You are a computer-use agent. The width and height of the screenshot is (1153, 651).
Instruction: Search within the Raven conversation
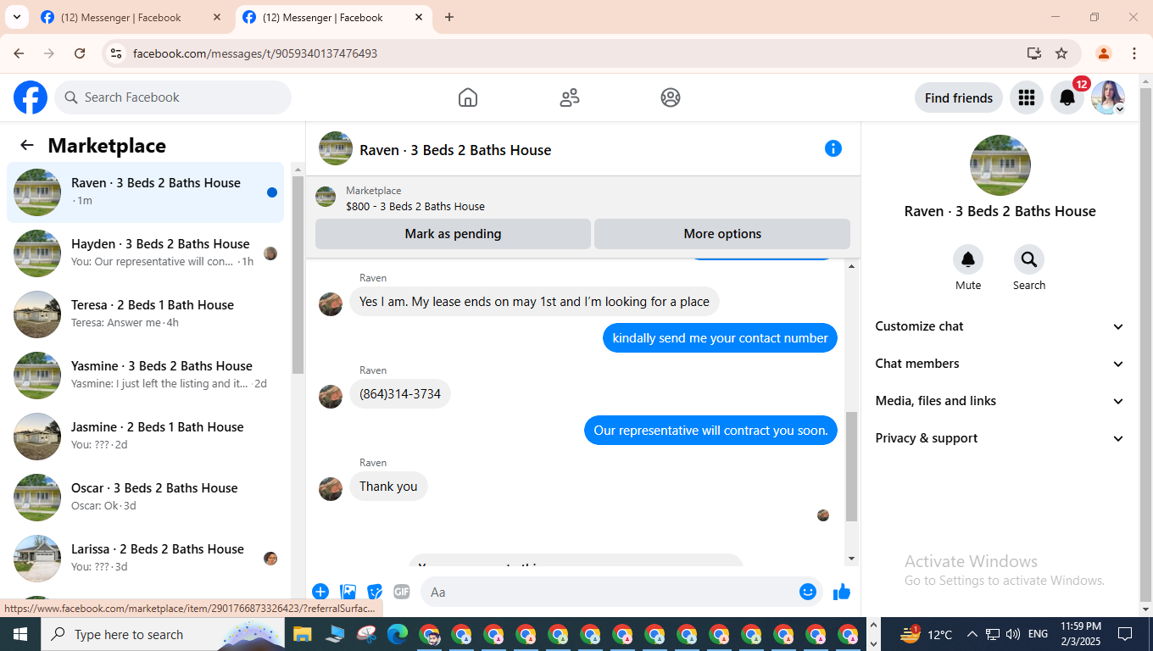click(1029, 259)
